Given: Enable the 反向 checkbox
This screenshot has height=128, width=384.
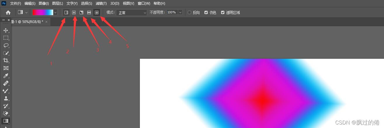Looking at the screenshot, I should click(x=189, y=13).
